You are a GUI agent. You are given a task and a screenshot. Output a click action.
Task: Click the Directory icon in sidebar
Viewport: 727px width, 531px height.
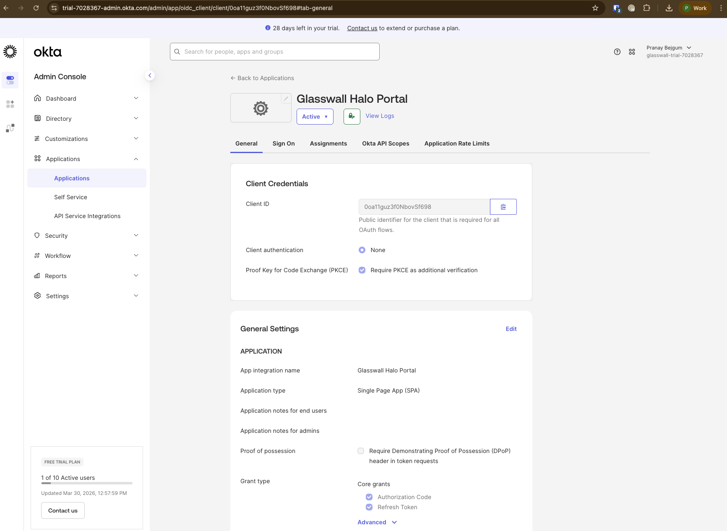click(37, 118)
